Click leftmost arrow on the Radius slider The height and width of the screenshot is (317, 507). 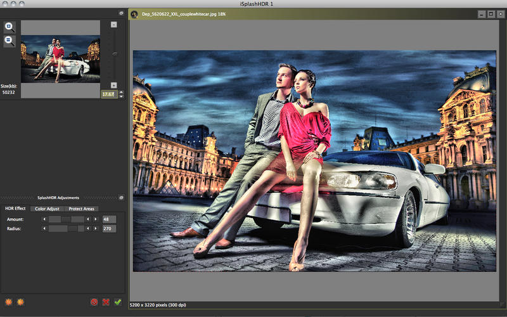[44, 229]
